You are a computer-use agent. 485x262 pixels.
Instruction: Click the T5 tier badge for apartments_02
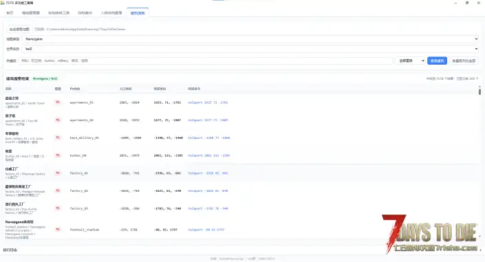tap(58, 102)
